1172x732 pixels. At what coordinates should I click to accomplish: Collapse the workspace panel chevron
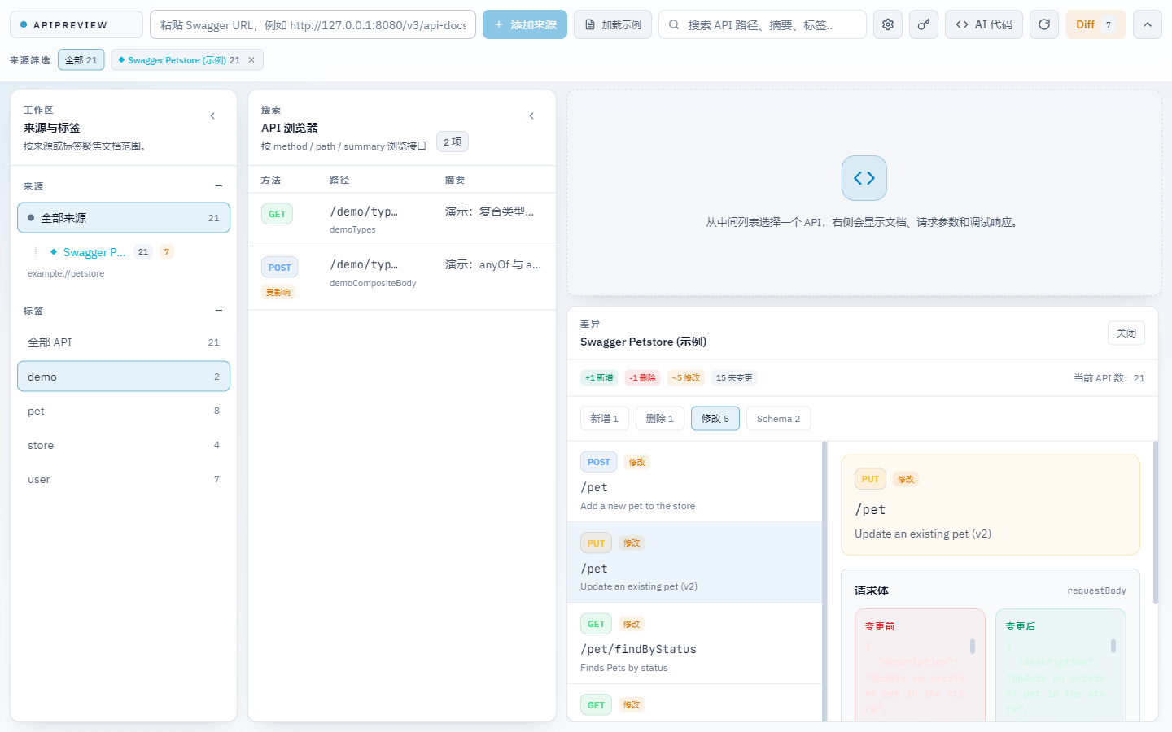pos(212,116)
